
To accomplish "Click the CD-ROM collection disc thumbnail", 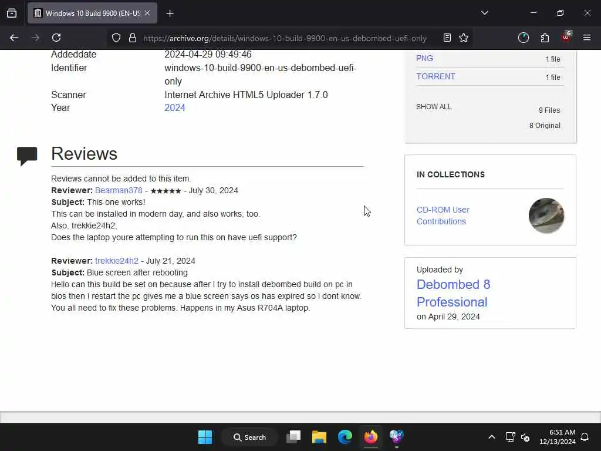I will pyautogui.click(x=546, y=216).
